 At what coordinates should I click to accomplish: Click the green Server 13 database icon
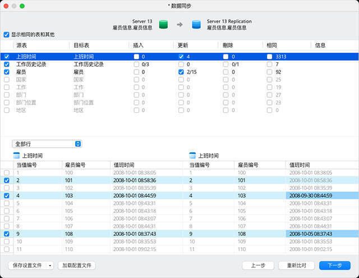point(163,24)
